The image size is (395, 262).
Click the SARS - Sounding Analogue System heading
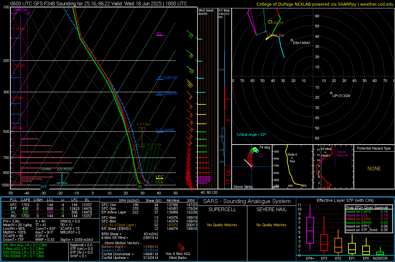pos(247,201)
